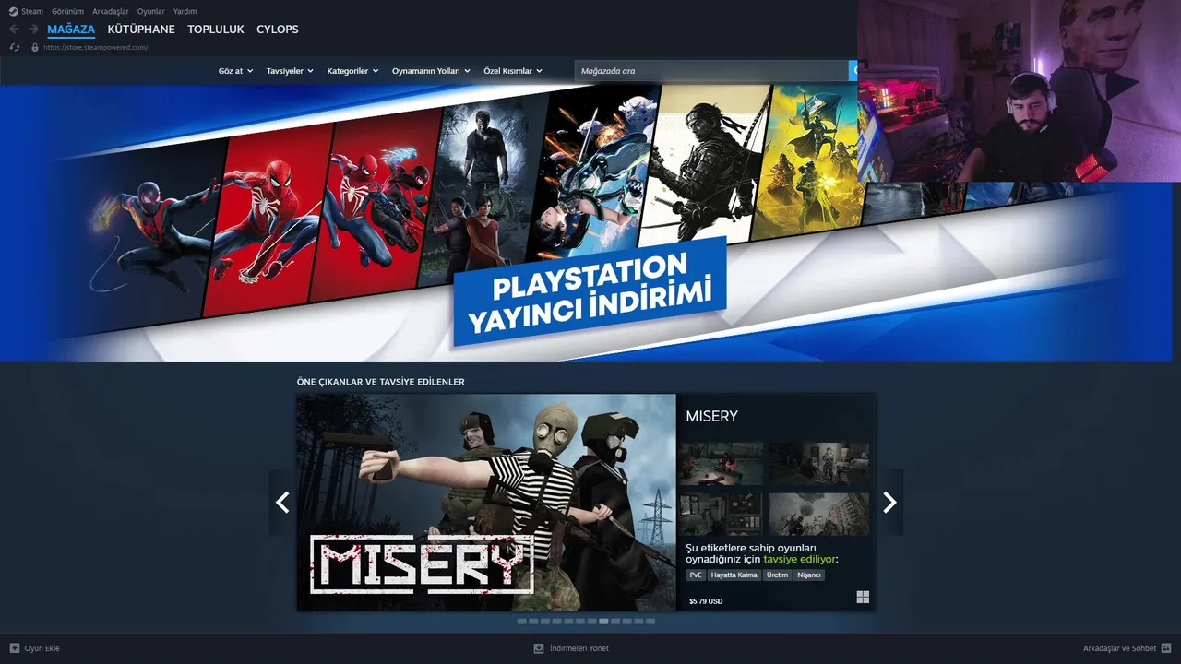Jump to the last carousel page dot
1181x664 pixels.
(x=650, y=622)
